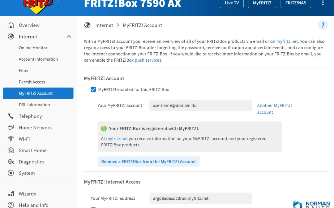Click the Diagnostics pulse icon

coord(11,162)
